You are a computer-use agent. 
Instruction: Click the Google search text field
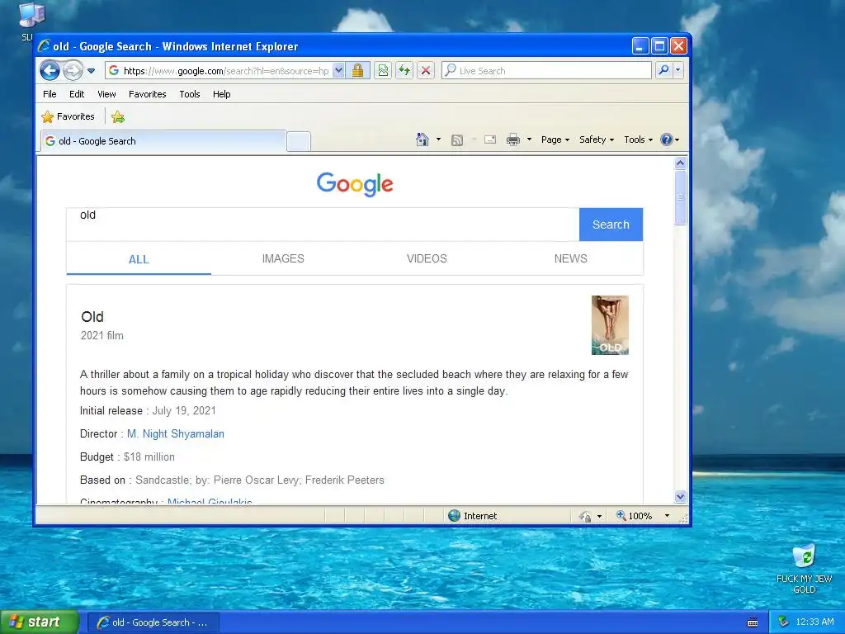click(x=323, y=225)
